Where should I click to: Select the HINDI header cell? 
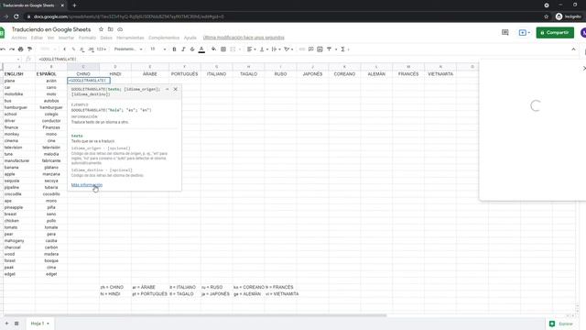(115, 74)
